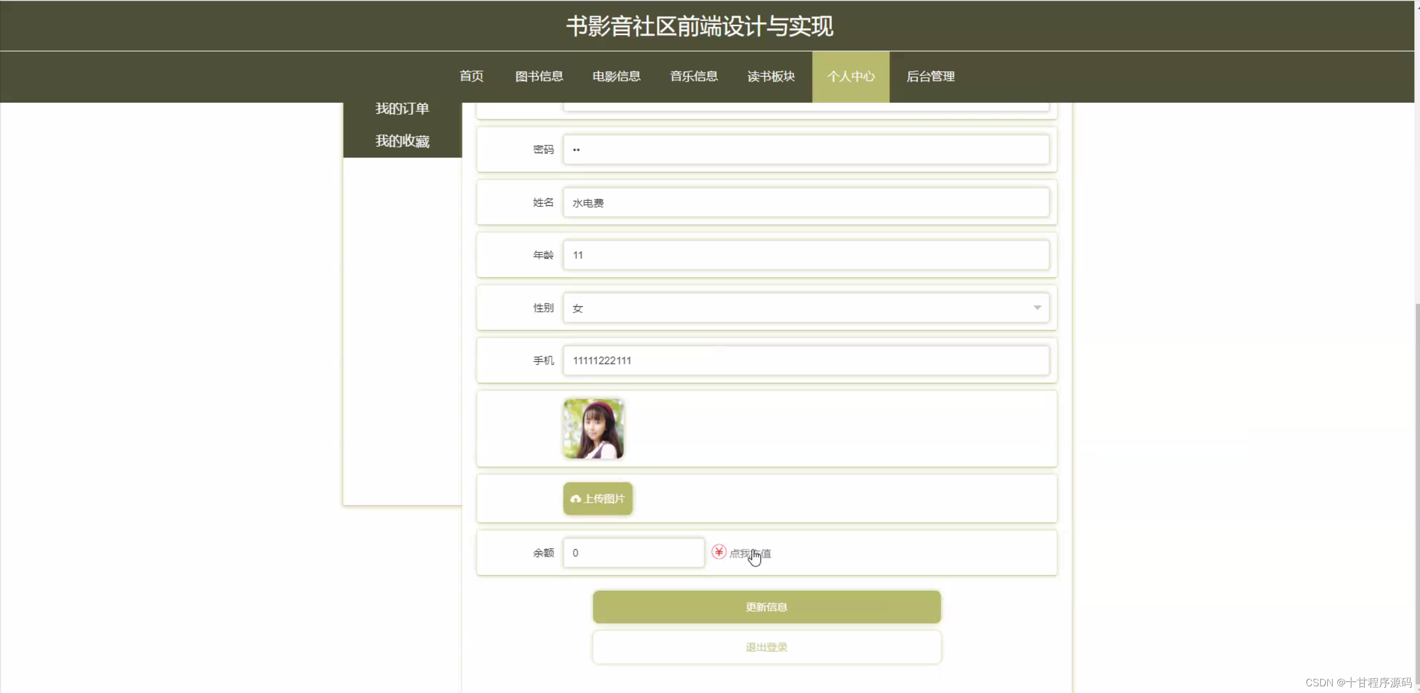Screen dimensions: 1420x693
Task: Open 电影信息 in navigation bar
Action: (616, 77)
